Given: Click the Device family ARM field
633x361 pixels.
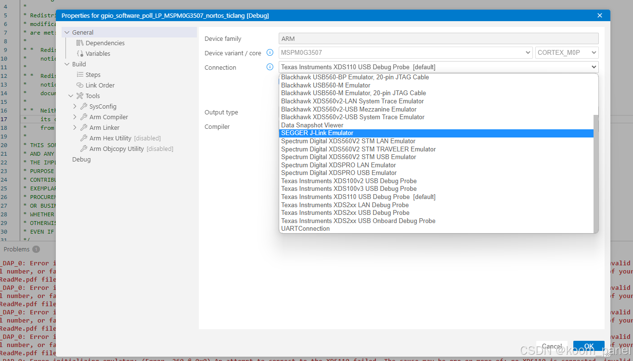Looking at the screenshot, I should click(x=439, y=38).
